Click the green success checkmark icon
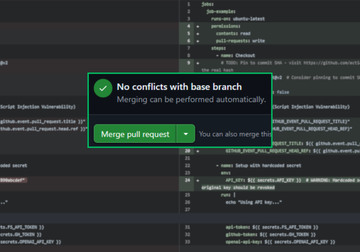The height and width of the screenshot is (252, 360). coord(103,88)
